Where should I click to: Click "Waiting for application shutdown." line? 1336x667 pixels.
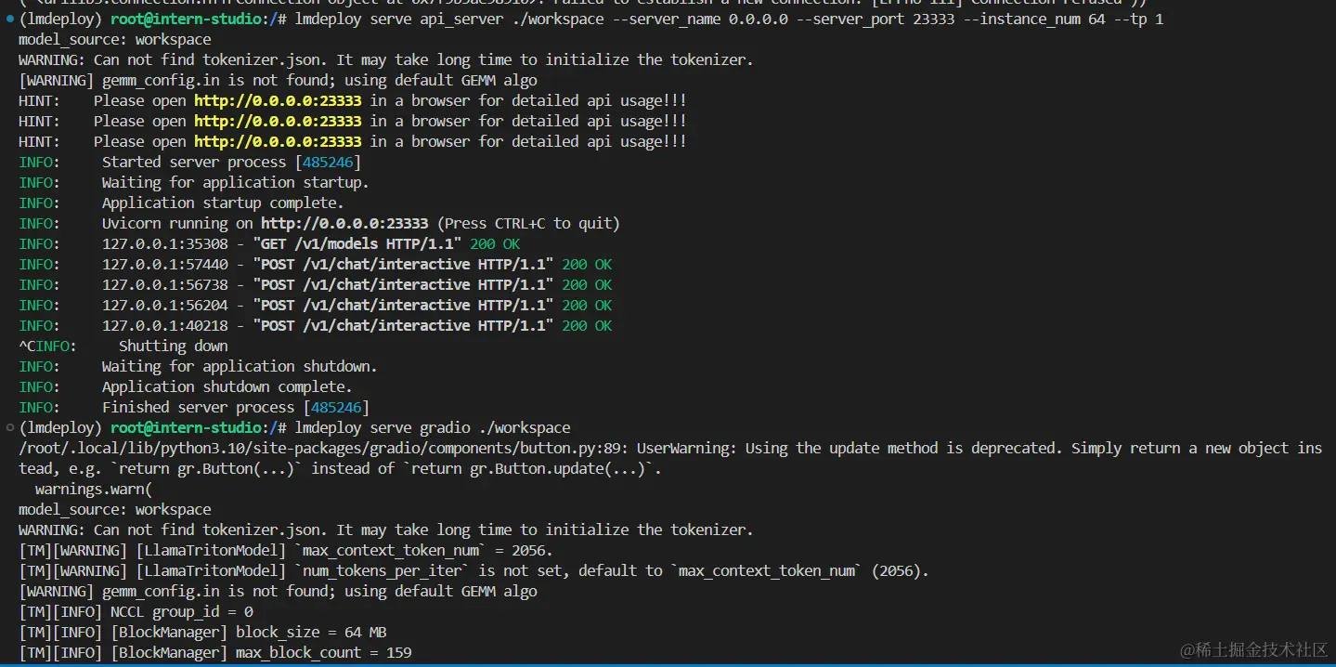(240, 366)
